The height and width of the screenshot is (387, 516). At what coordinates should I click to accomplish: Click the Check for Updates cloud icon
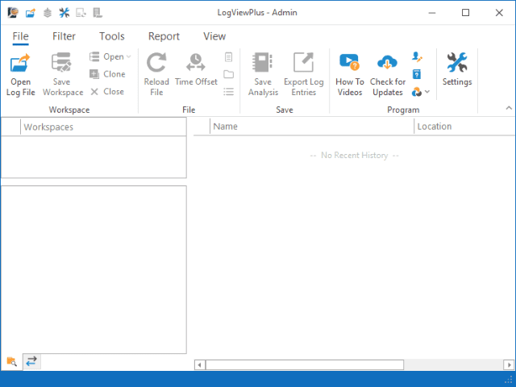coord(388,64)
